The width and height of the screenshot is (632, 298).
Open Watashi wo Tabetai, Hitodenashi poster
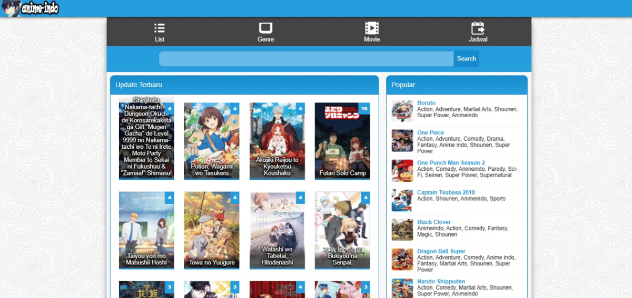pyautogui.click(x=277, y=230)
